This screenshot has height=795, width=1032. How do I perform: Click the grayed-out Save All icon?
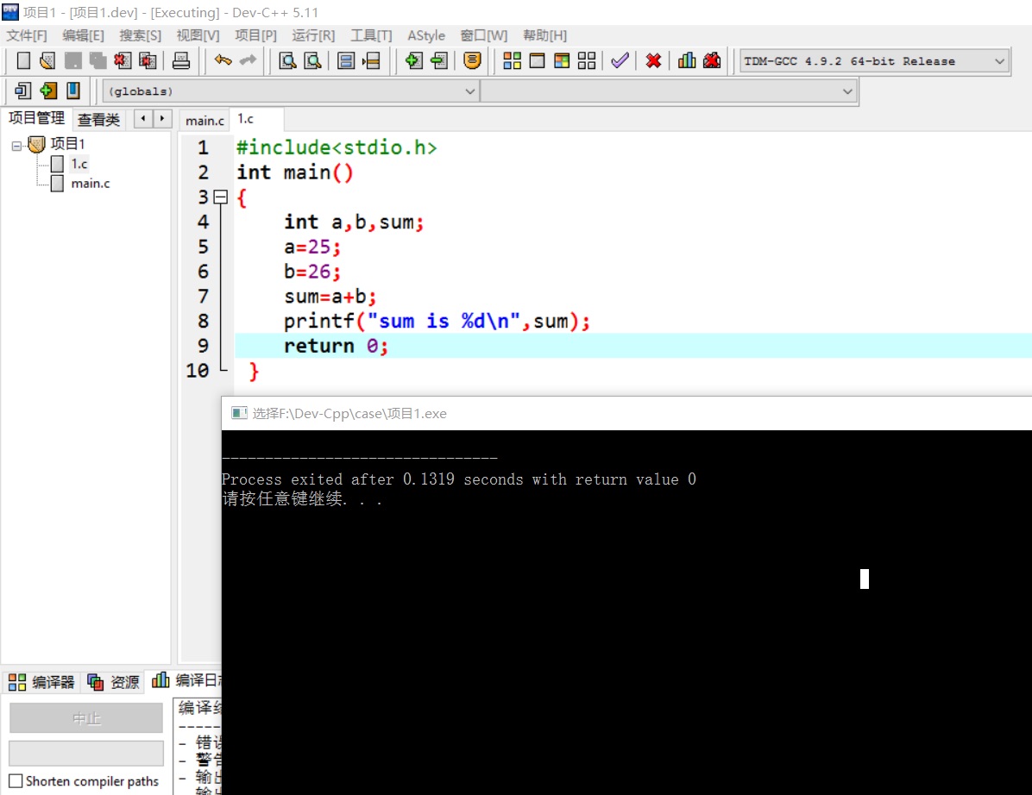point(98,61)
